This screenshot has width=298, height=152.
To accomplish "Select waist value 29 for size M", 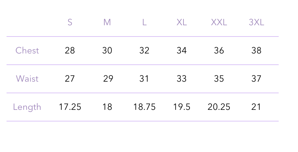I will click(108, 79).
